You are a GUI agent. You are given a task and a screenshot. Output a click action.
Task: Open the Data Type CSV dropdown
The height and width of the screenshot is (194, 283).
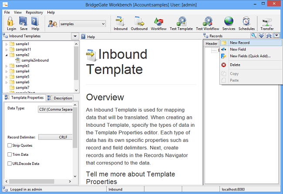click(55, 109)
